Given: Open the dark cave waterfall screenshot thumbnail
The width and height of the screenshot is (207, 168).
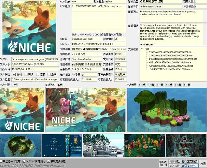Looking at the screenshot, I should [x=186, y=145].
